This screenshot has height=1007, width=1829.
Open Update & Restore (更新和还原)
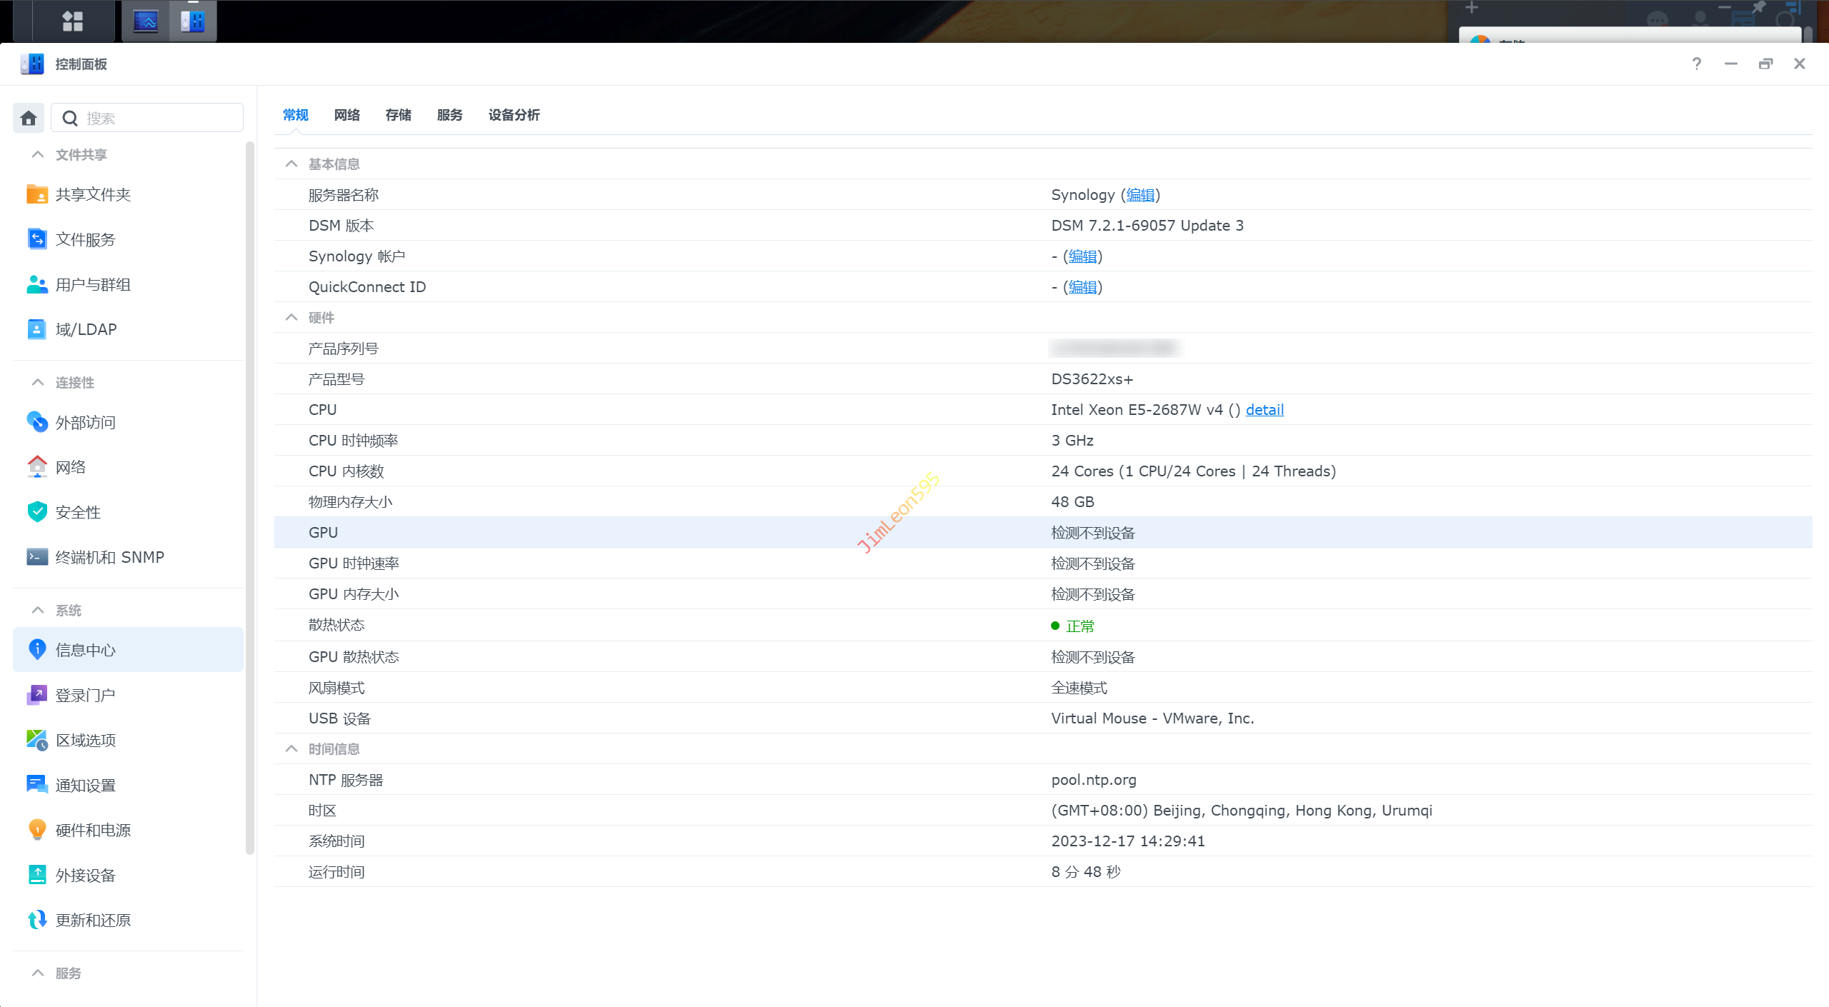[93, 920]
